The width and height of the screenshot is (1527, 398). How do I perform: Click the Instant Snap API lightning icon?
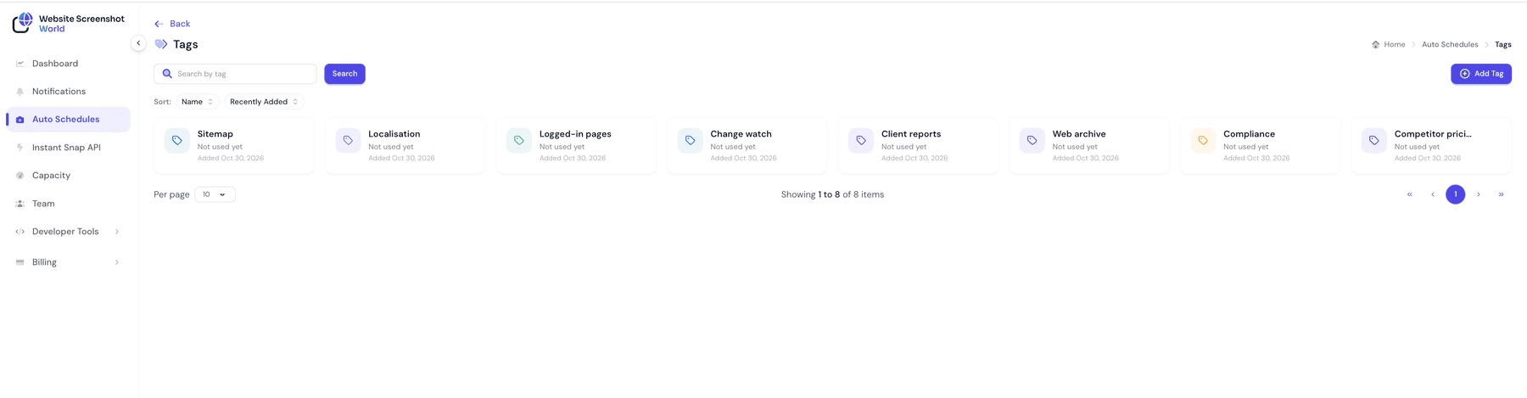click(20, 148)
